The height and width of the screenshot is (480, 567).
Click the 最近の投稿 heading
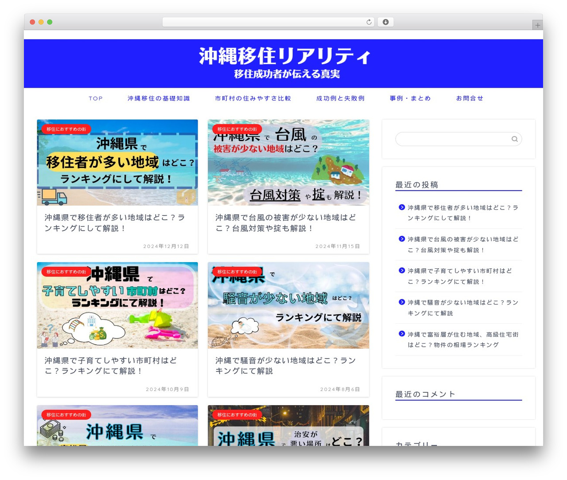417,185
